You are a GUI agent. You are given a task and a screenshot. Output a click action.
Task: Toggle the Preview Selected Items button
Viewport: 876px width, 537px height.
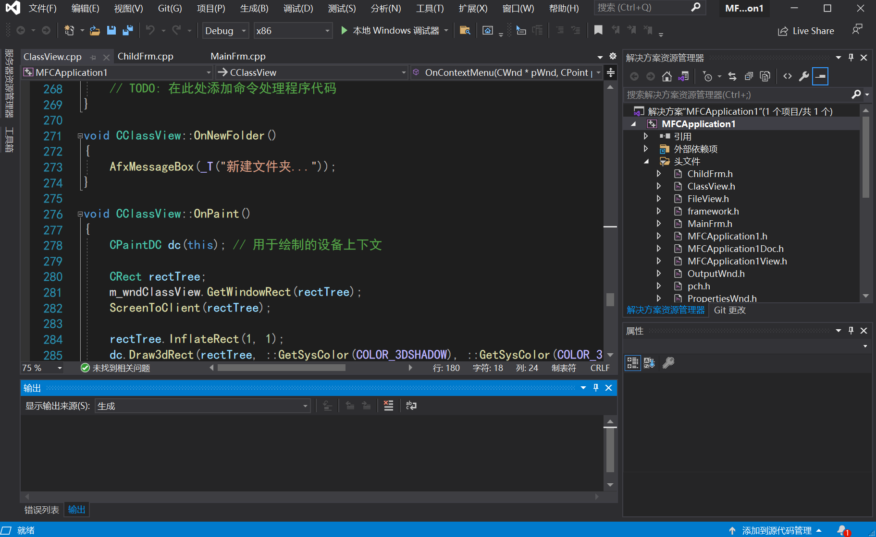point(820,76)
